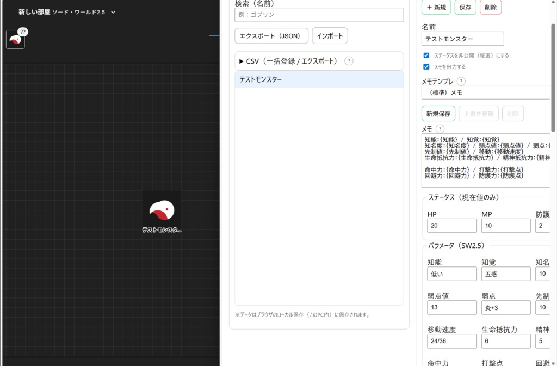Open the help icon next to CSV（一括登録 / エクスポート）
This screenshot has height=366, width=557.
[x=348, y=61]
